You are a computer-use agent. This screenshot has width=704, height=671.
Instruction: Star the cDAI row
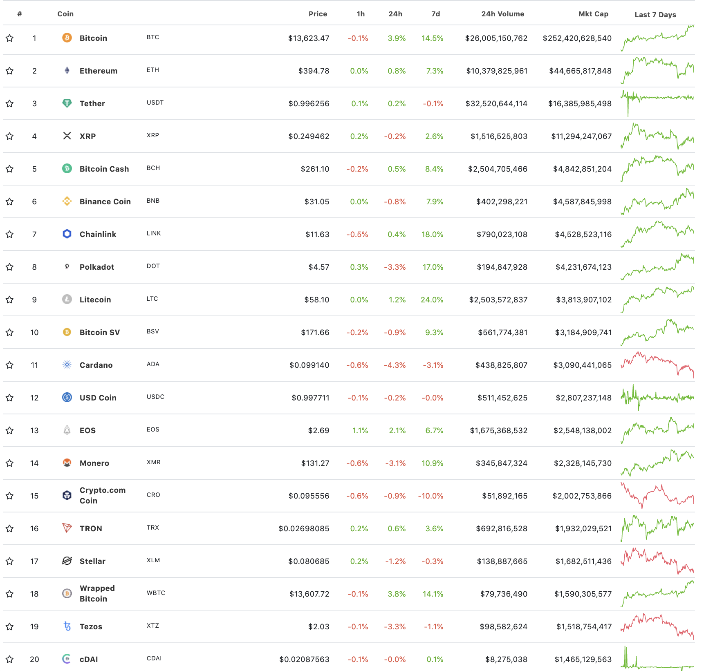10,659
